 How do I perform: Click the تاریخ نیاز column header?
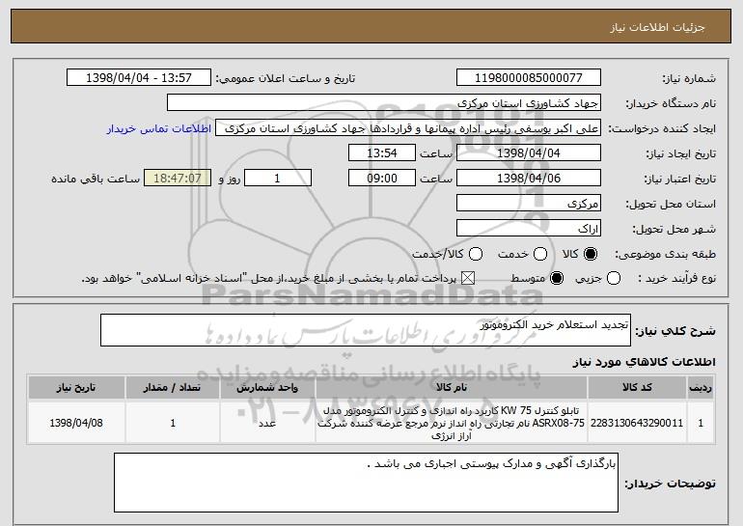(76, 388)
